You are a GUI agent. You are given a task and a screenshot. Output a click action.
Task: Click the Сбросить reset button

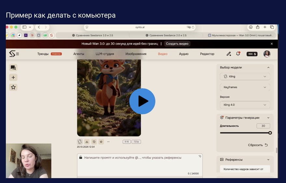(258, 145)
